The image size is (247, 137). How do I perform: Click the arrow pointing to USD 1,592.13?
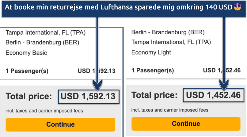(98, 52)
